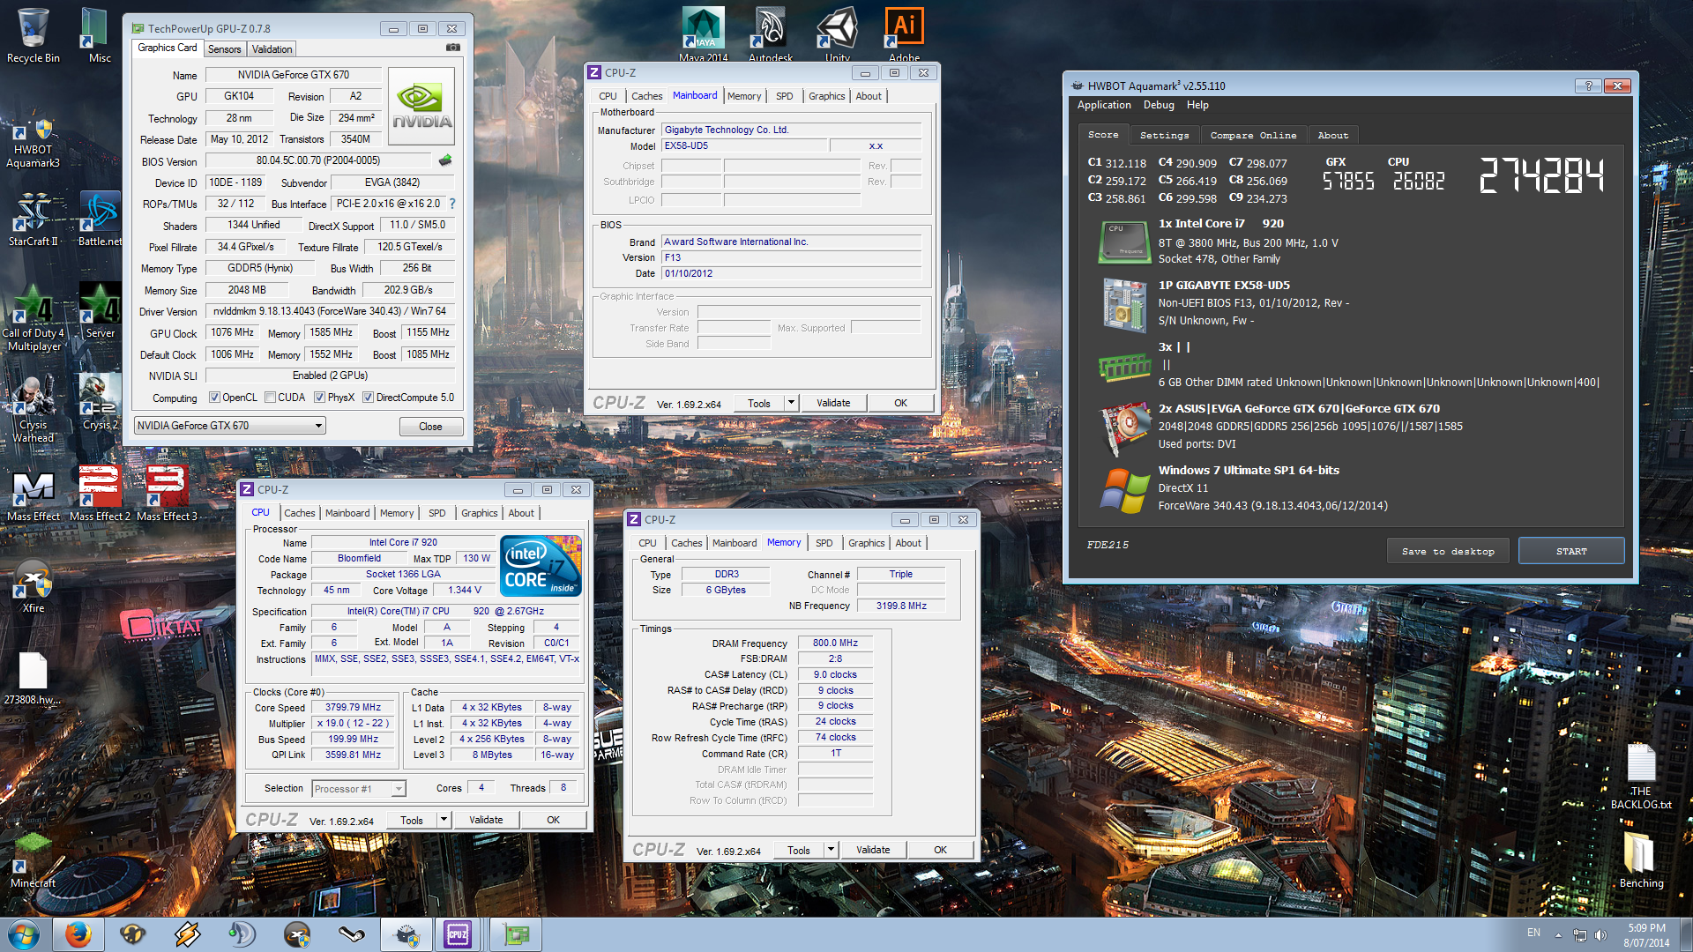The width and height of the screenshot is (1693, 952).
Task: Open Autodesk desktop shortcut
Action: tap(771, 33)
